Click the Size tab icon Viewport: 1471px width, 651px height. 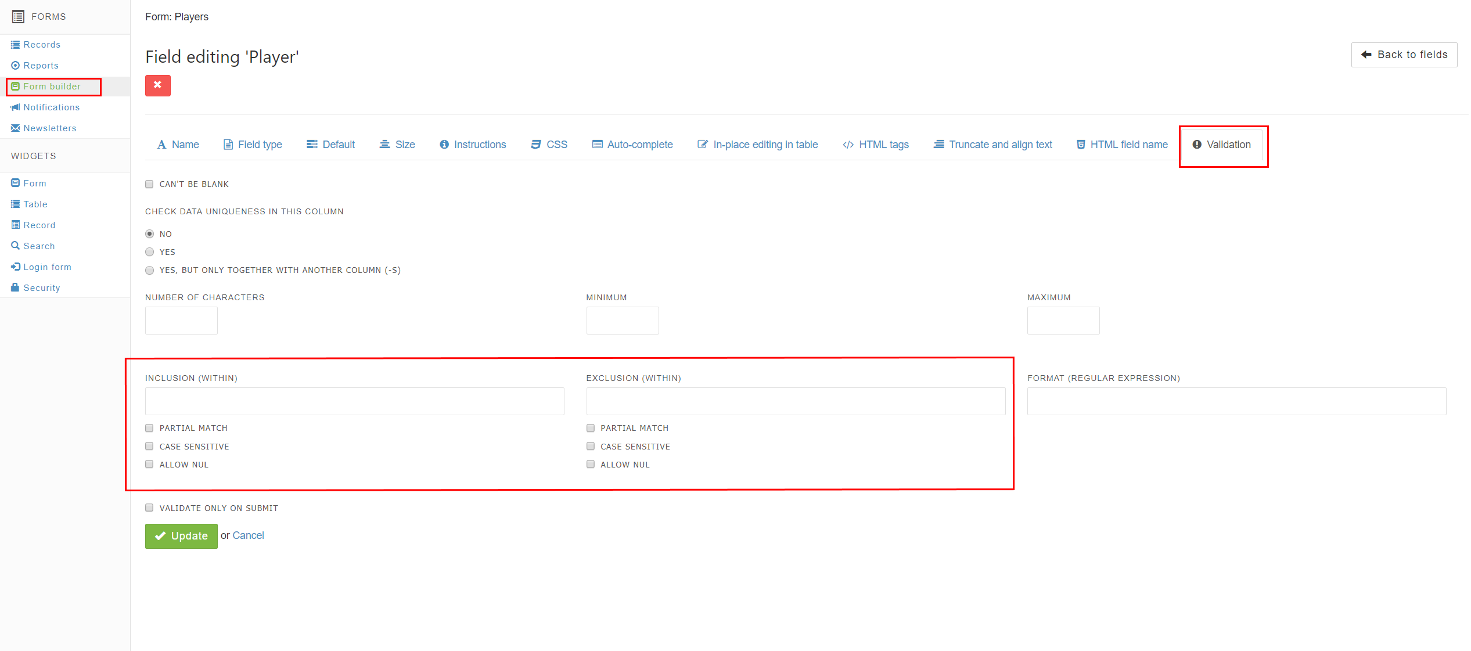(x=384, y=145)
